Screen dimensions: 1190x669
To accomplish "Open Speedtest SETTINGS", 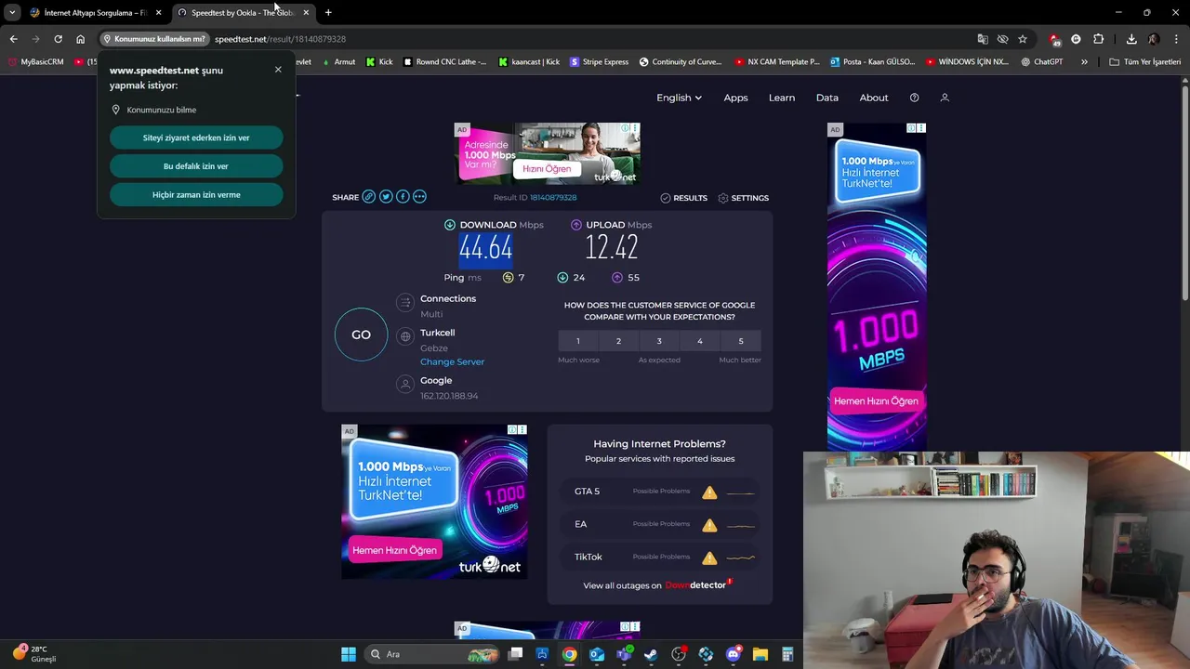I will pos(743,198).
